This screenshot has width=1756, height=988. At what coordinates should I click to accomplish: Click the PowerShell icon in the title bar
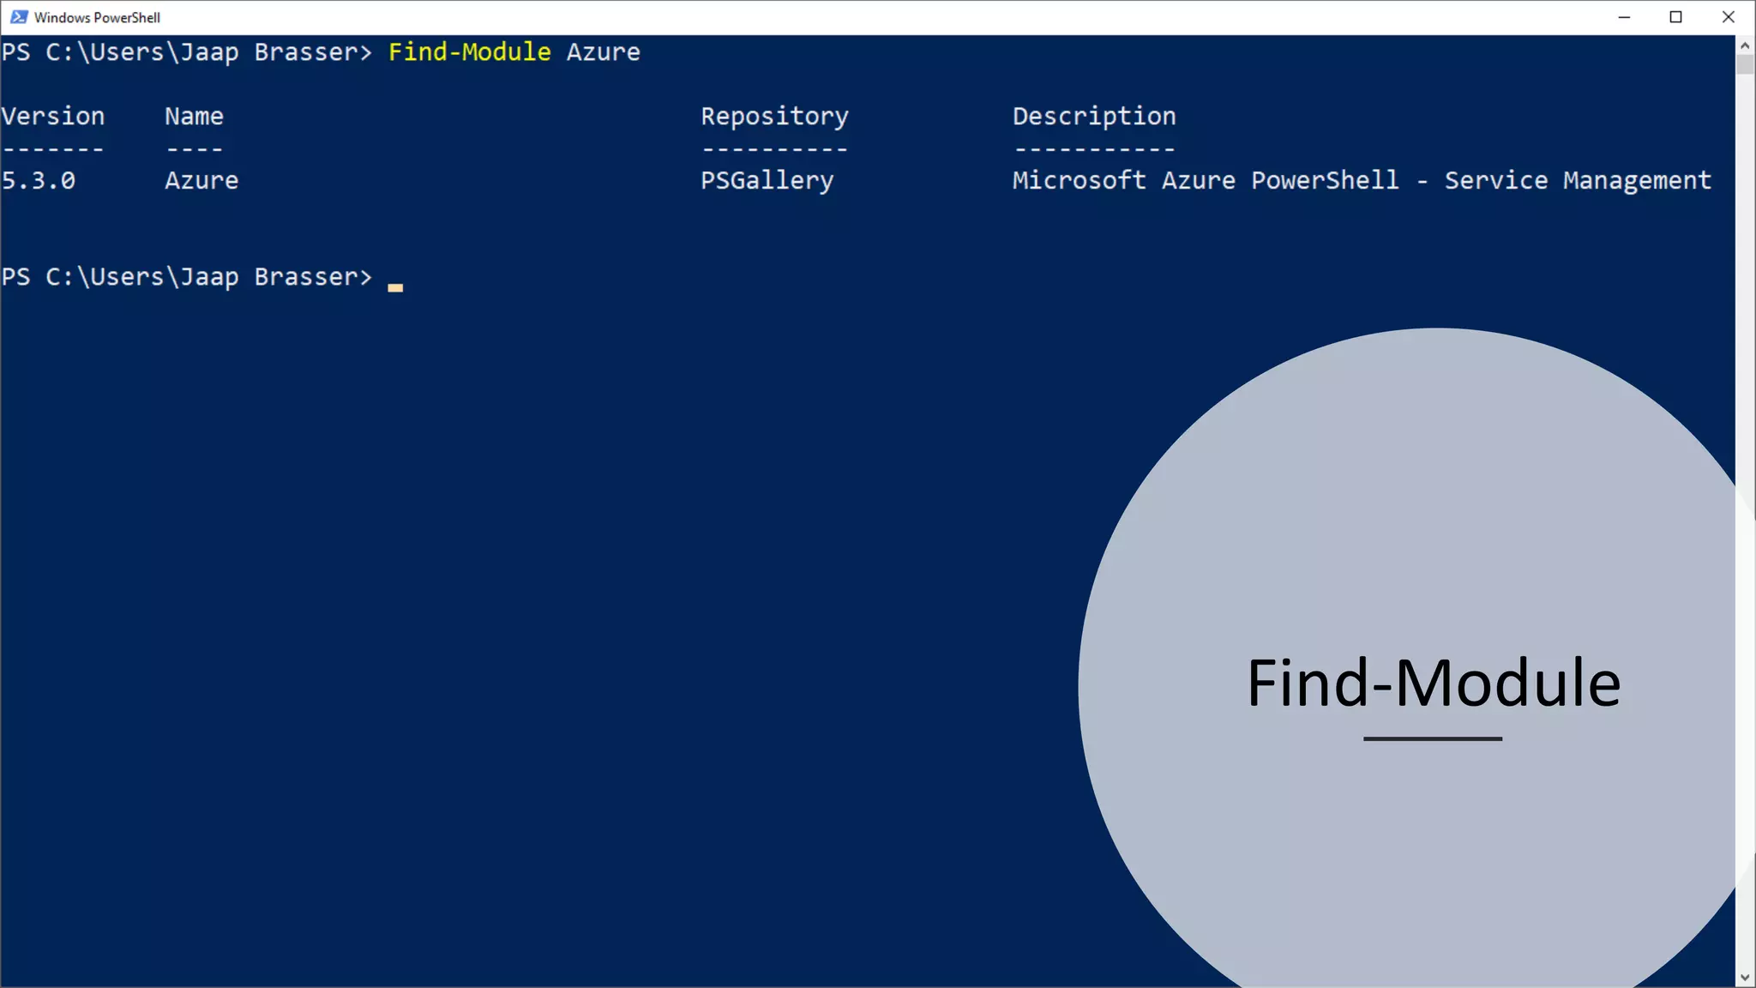pyautogui.click(x=19, y=17)
